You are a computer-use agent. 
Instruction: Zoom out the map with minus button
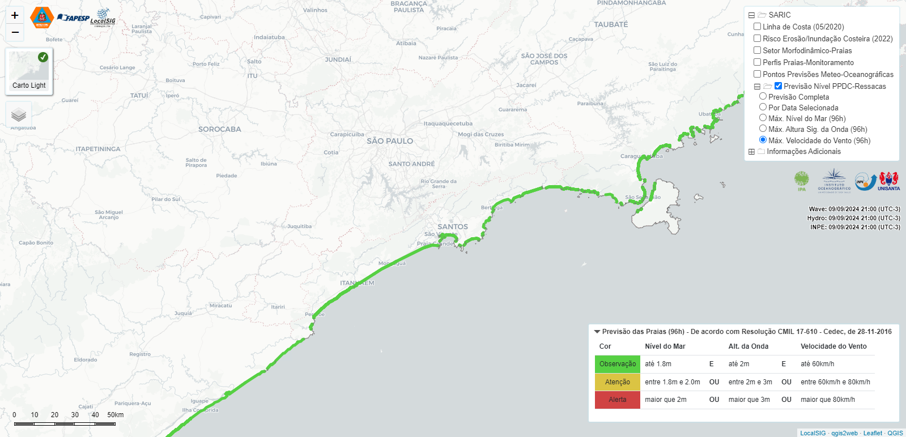click(x=15, y=32)
